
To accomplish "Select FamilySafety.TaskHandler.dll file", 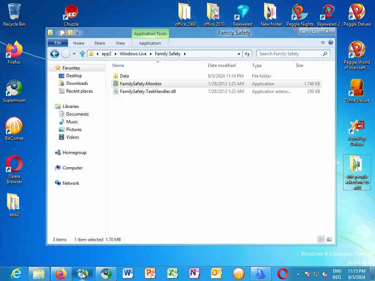I will click(216, 91).
